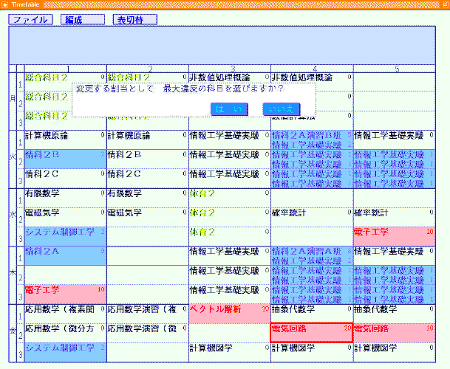The height and width of the screenshot is (369, 450).
Task: Select red-bordered 電気回路 cell in column 4
Action: 311,328
